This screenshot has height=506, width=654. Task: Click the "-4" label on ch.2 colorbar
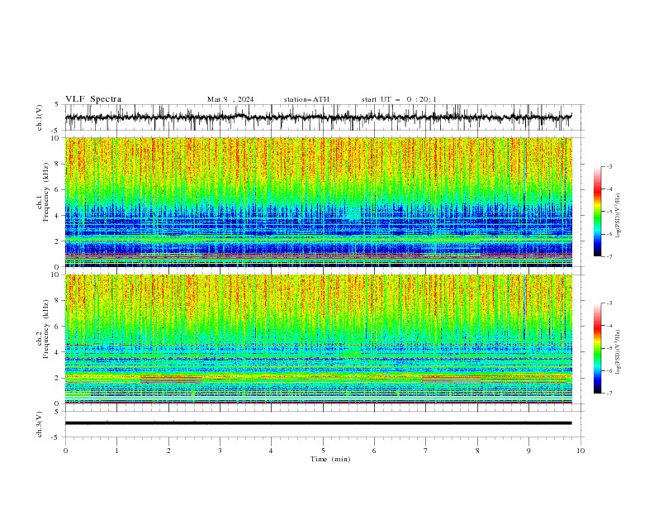tap(609, 326)
